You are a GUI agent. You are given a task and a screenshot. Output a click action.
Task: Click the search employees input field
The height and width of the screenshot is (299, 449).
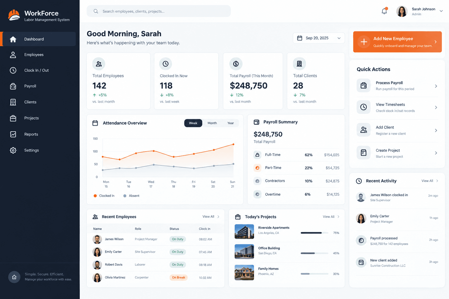tap(159, 11)
